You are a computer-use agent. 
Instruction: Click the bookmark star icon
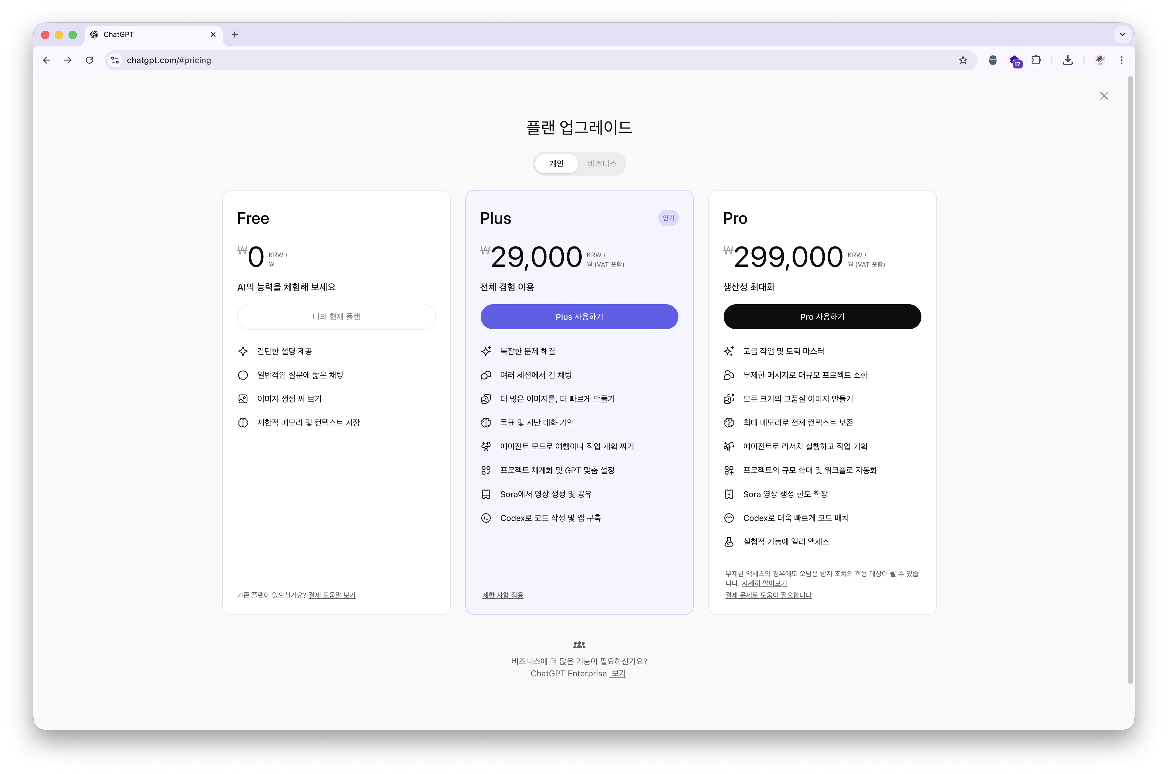pyautogui.click(x=963, y=60)
